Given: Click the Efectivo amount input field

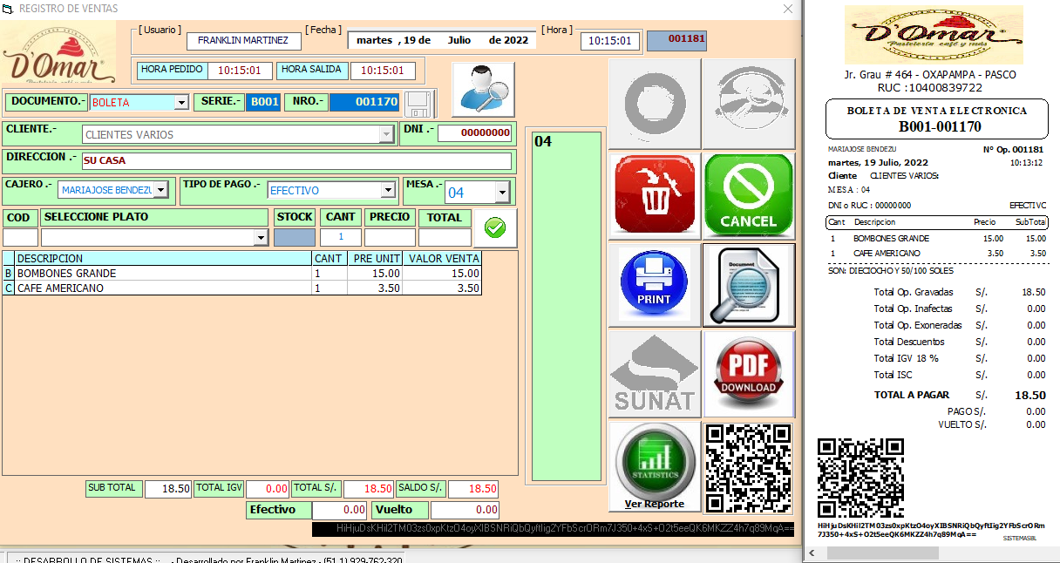Looking at the screenshot, I should [340, 510].
